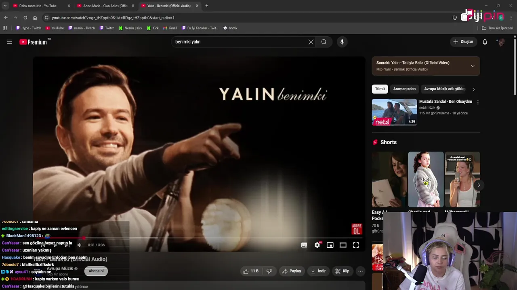Go back in browser history
517x290 pixels.
pos(6,18)
